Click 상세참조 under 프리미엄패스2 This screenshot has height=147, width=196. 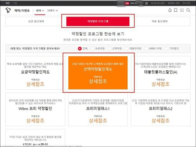tap(161, 120)
